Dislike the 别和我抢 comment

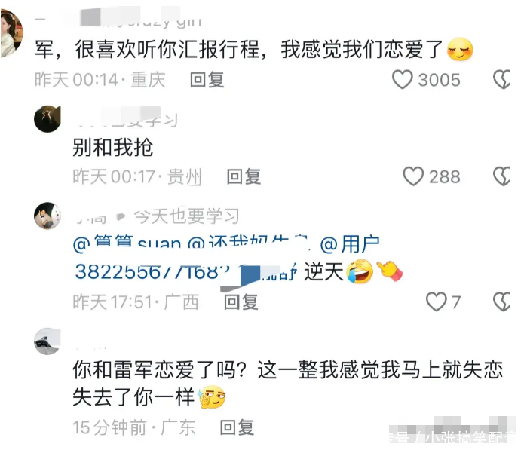click(x=502, y=176)
